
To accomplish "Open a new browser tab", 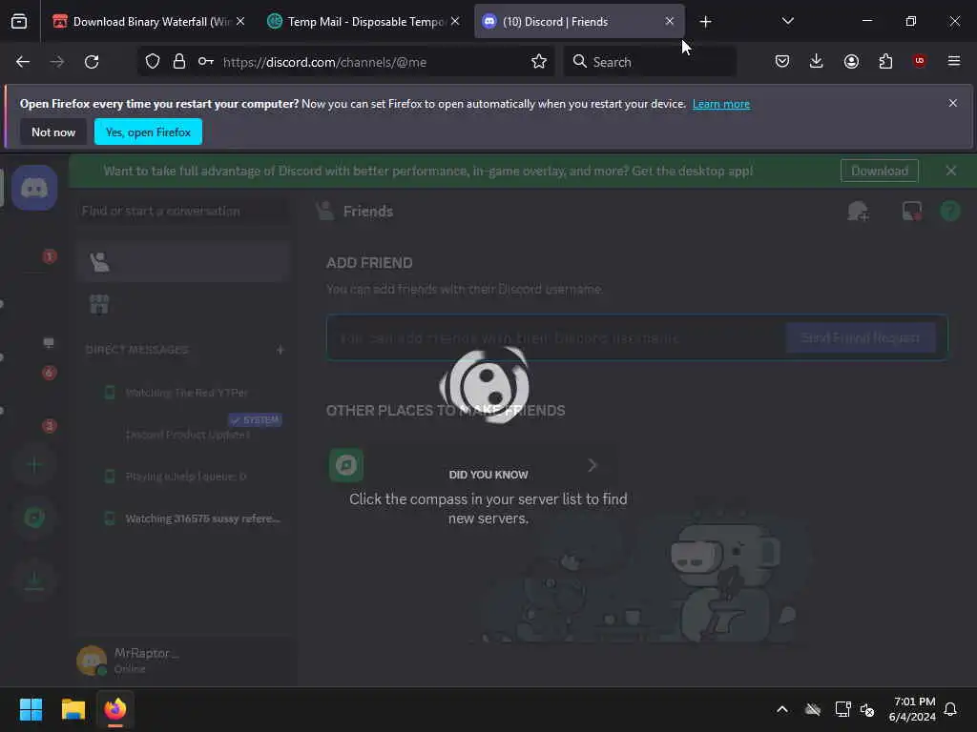I will coord(705,22).
